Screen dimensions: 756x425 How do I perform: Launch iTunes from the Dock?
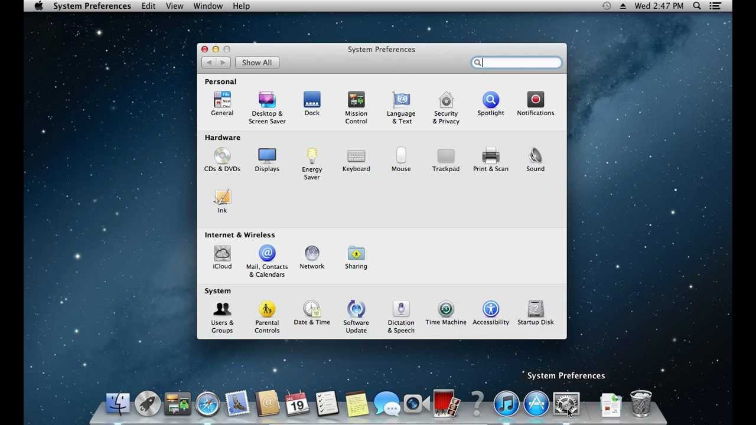506,404
